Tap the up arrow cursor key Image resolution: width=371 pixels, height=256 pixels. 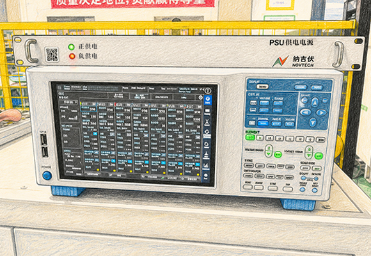[x=315, y=102]
